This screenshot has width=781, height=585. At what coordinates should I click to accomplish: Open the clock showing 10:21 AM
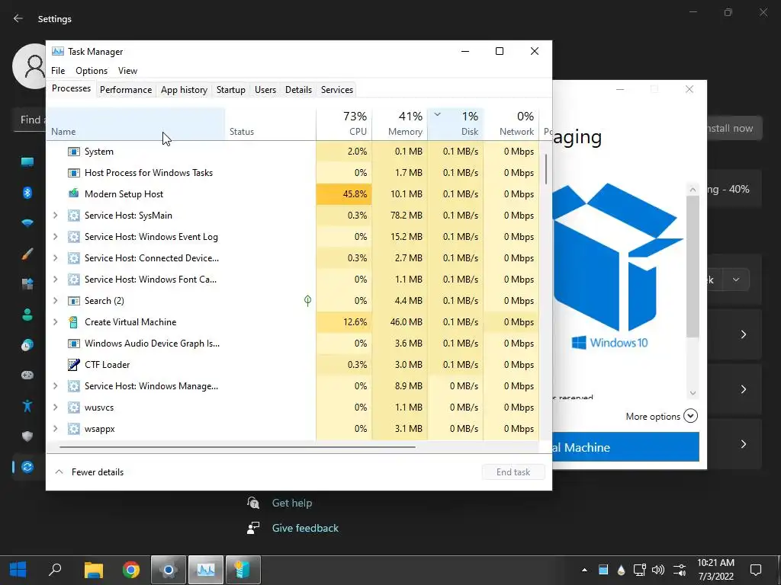(715, 570)
